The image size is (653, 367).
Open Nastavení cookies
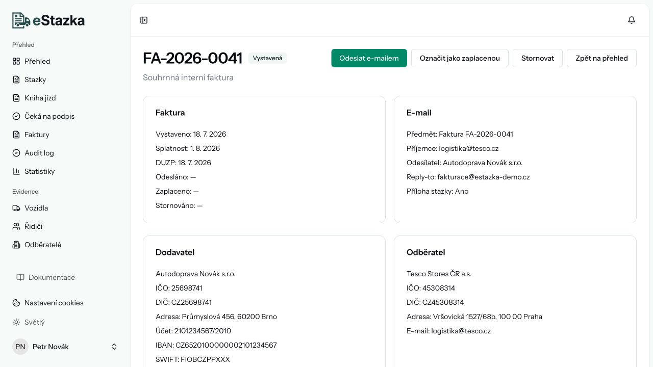pyautogui.click(x=65, y=303)
